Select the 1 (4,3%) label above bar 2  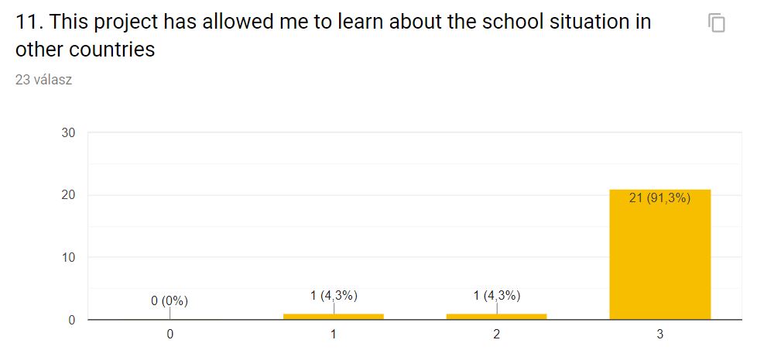(497, 296)
